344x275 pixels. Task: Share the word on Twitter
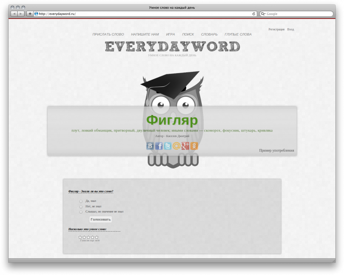click(x=168, y=146)
